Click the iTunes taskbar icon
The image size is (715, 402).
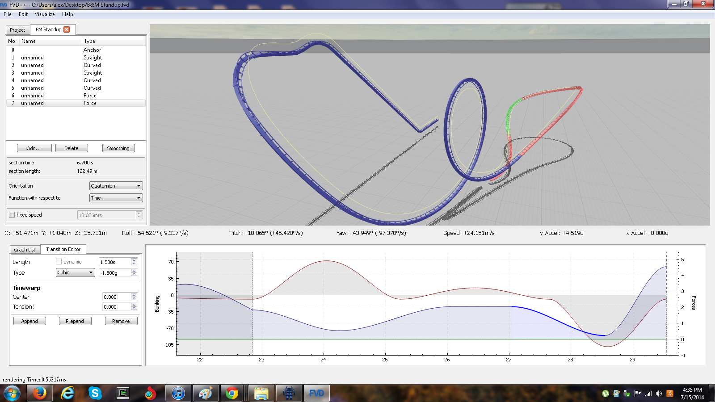(x=178, y=393)
